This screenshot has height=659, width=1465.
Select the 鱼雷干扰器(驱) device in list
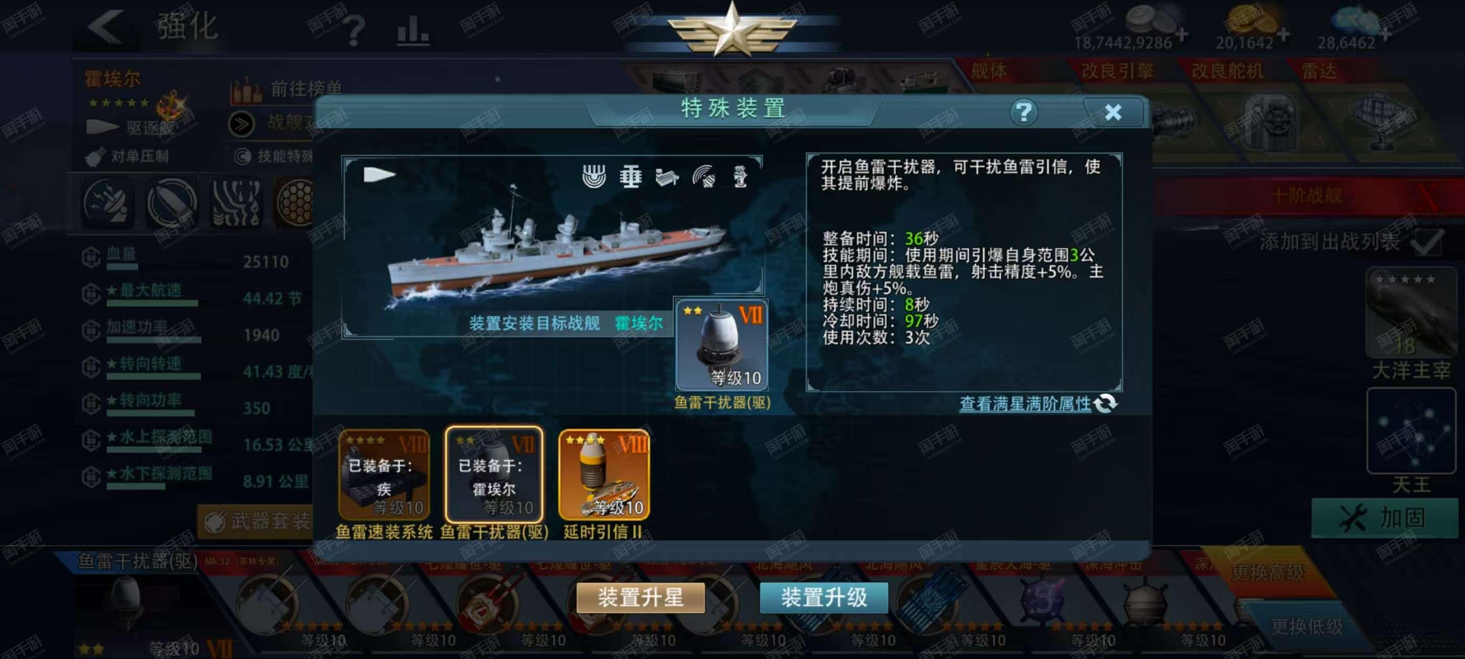pos(494,475)
